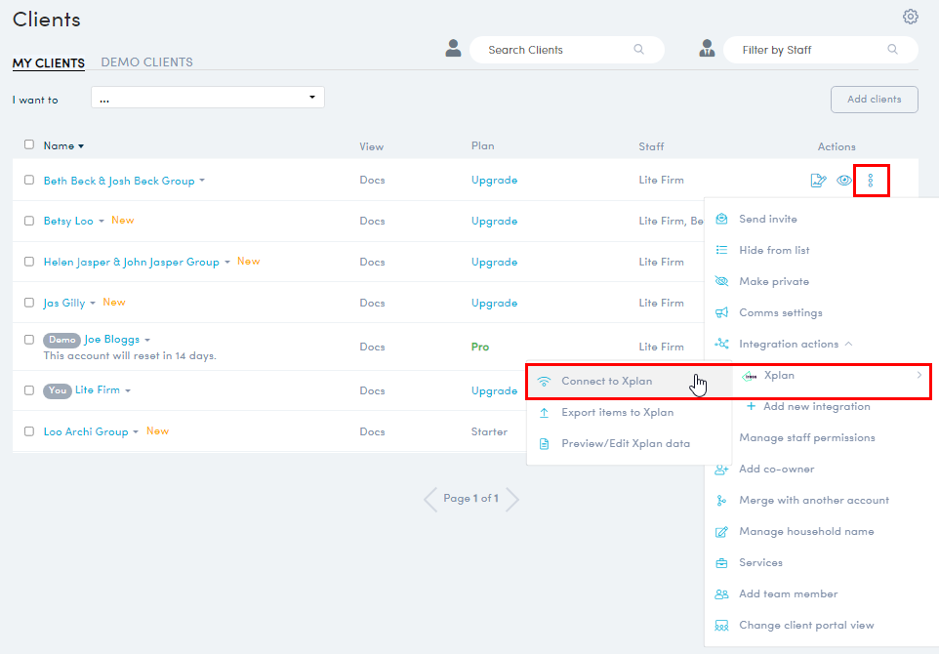Open the 'I want to' dropdown

[207, 98]
